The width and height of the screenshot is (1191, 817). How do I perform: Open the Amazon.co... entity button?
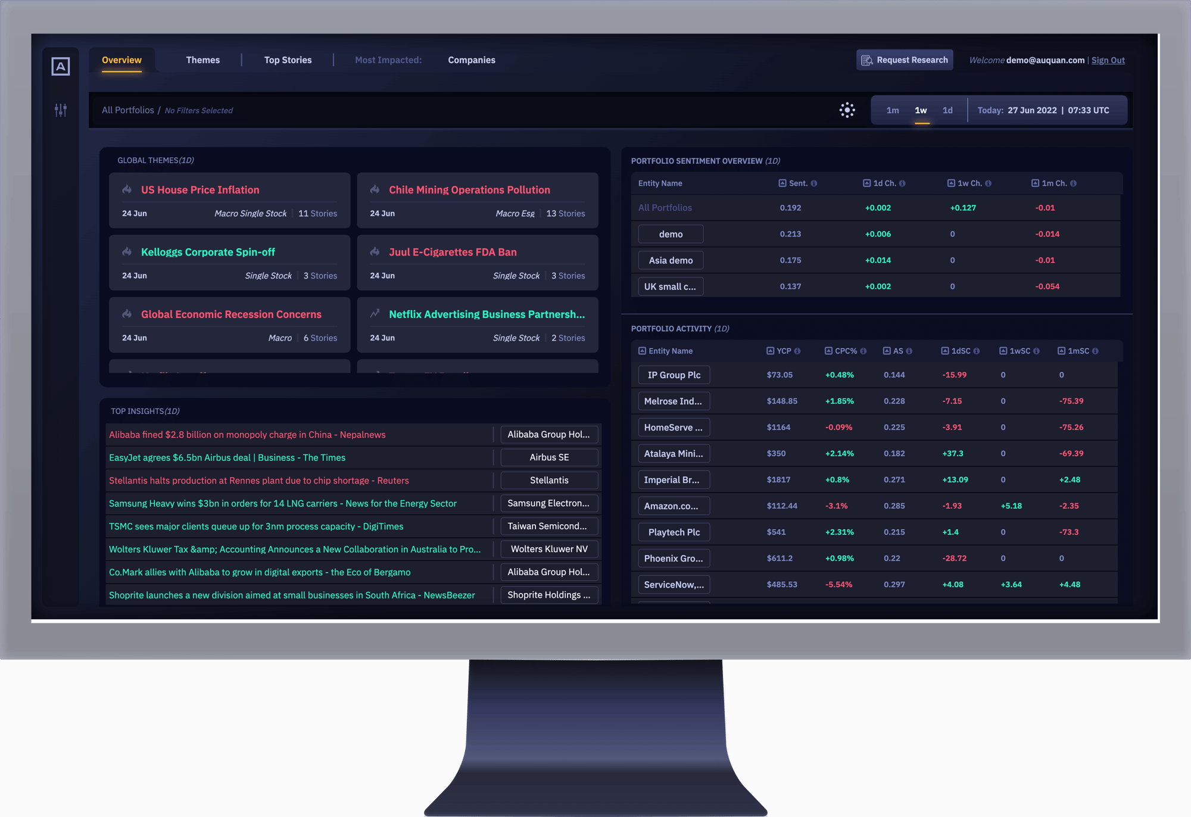674,506
